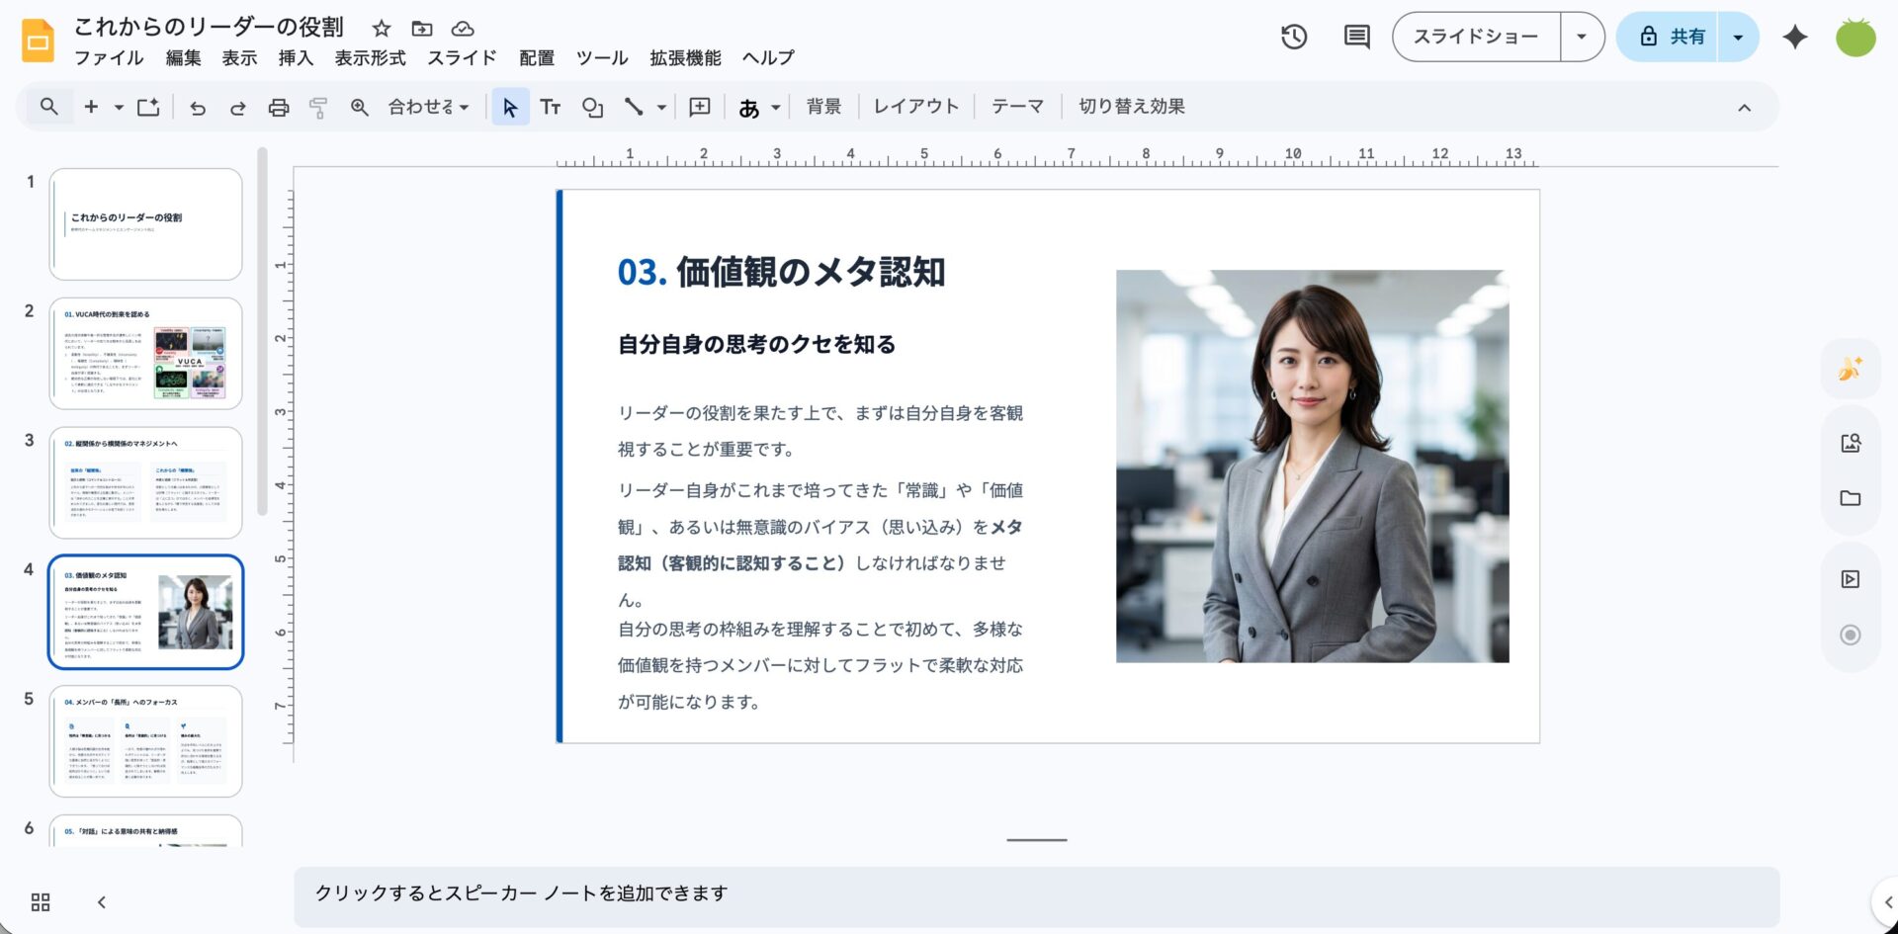Collapse the slide filmstrip panel
The width and height of the screenshot is (1898, 934).
pyautogui.click(x=102, y=901)
